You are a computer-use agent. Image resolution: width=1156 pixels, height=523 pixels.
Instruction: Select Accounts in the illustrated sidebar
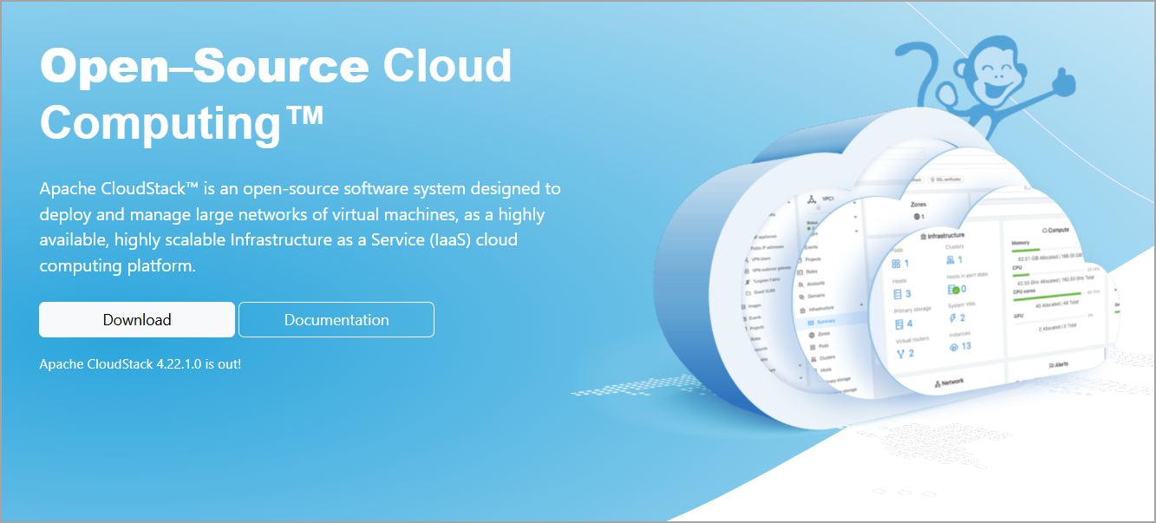coord(811,284)
